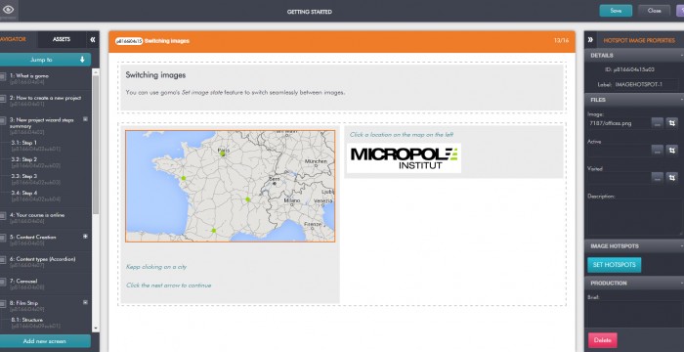Click the browse button for Active image
This screenshot has width=684, height=352.
658,151
